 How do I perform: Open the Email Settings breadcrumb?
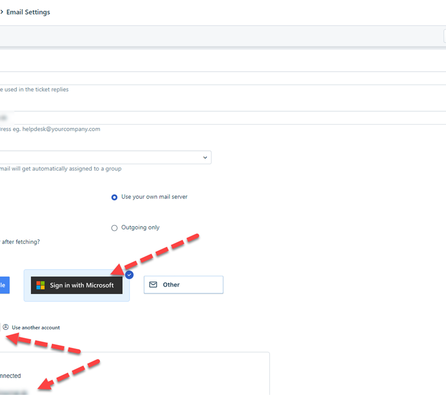(x=28, y=12)
